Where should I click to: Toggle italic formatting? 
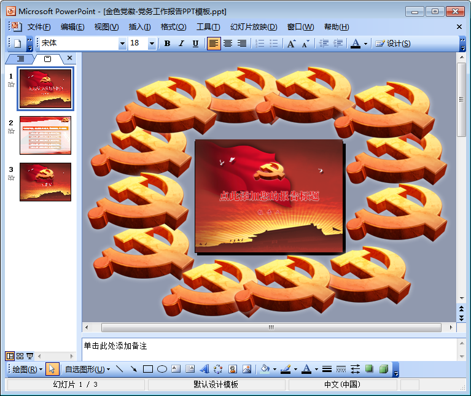point(181,44)
